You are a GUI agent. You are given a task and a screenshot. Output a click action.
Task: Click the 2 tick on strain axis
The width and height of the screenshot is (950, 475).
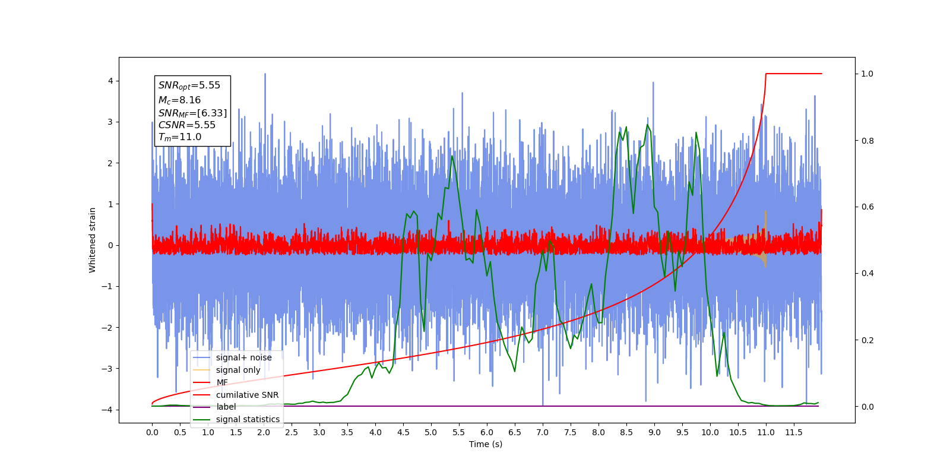110,163
